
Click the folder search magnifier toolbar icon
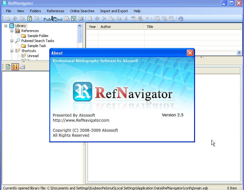(37, 18)
